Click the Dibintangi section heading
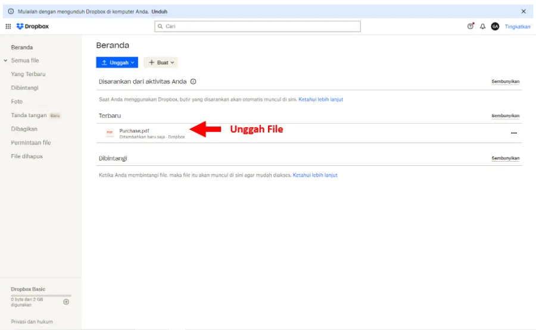The width and height of the screenshot is (536, 330). [x=113, y=158]
